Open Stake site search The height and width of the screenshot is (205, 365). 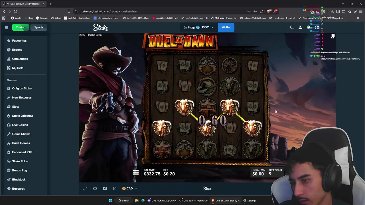(x=292, y=27)
